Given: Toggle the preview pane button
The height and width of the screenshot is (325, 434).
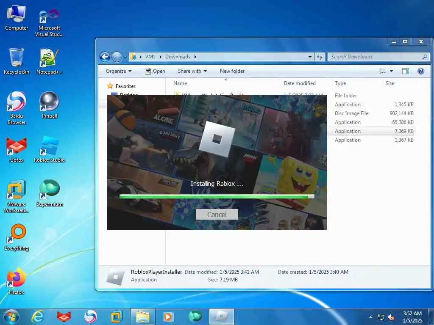Looking at the screenshot, I should [406, 71].
